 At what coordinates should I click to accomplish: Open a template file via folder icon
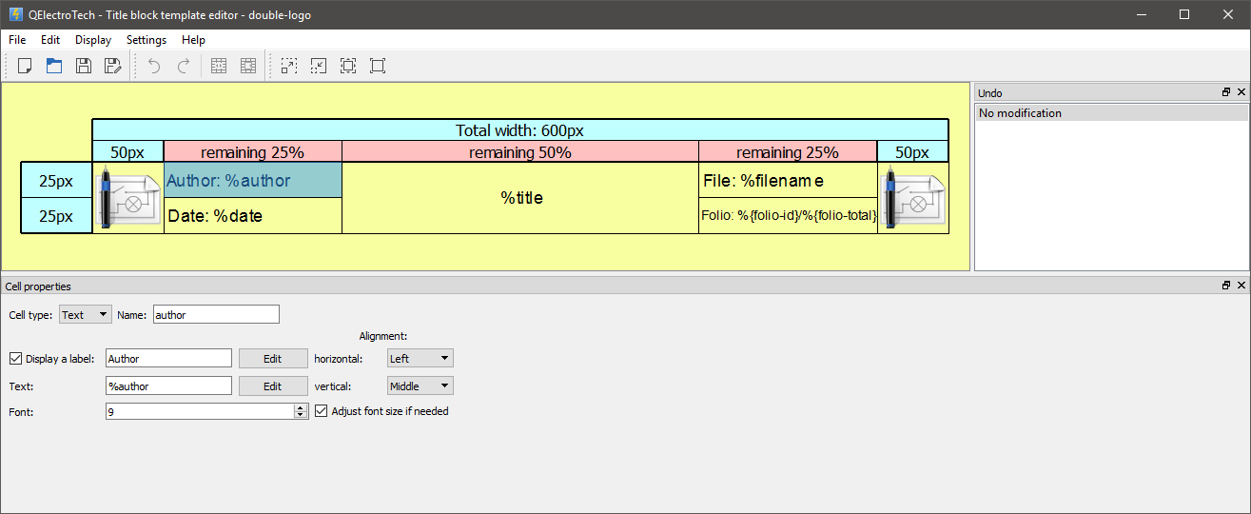pyautogui.click(x=54, y=66)
